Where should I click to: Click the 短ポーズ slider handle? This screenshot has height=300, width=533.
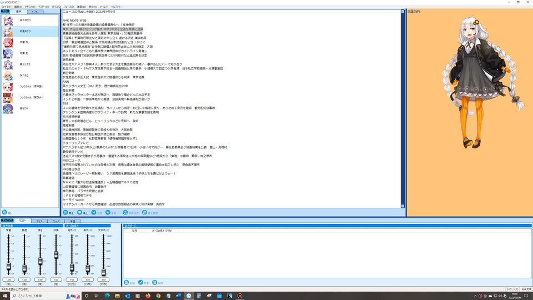coord(72,268)
